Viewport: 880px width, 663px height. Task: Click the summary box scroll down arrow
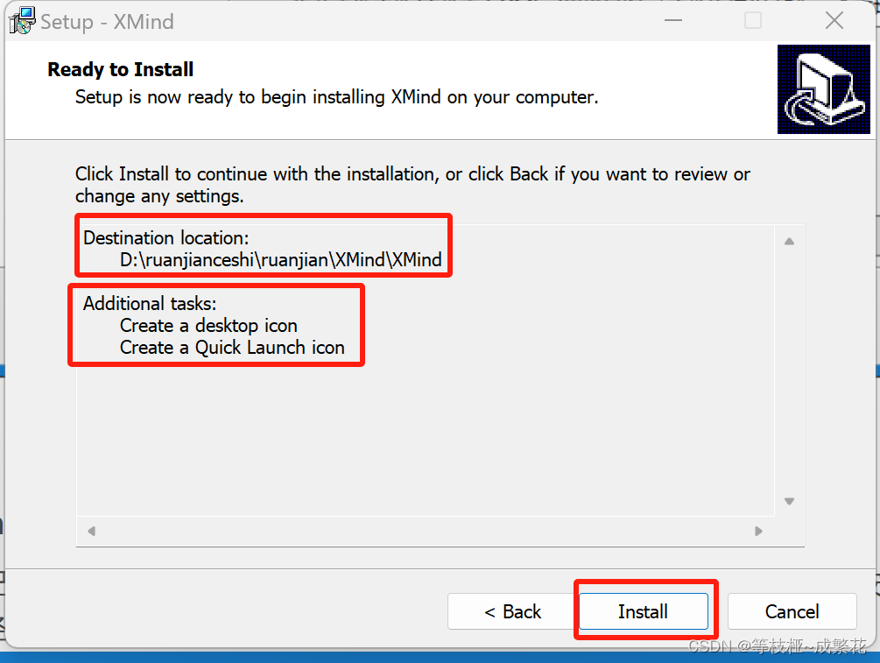[x=789, y=501]
